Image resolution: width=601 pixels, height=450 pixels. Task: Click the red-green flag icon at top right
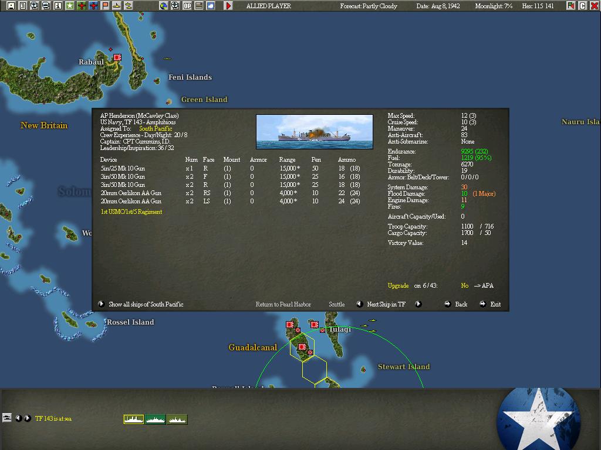pyautogui.click(x=570, y=6)
